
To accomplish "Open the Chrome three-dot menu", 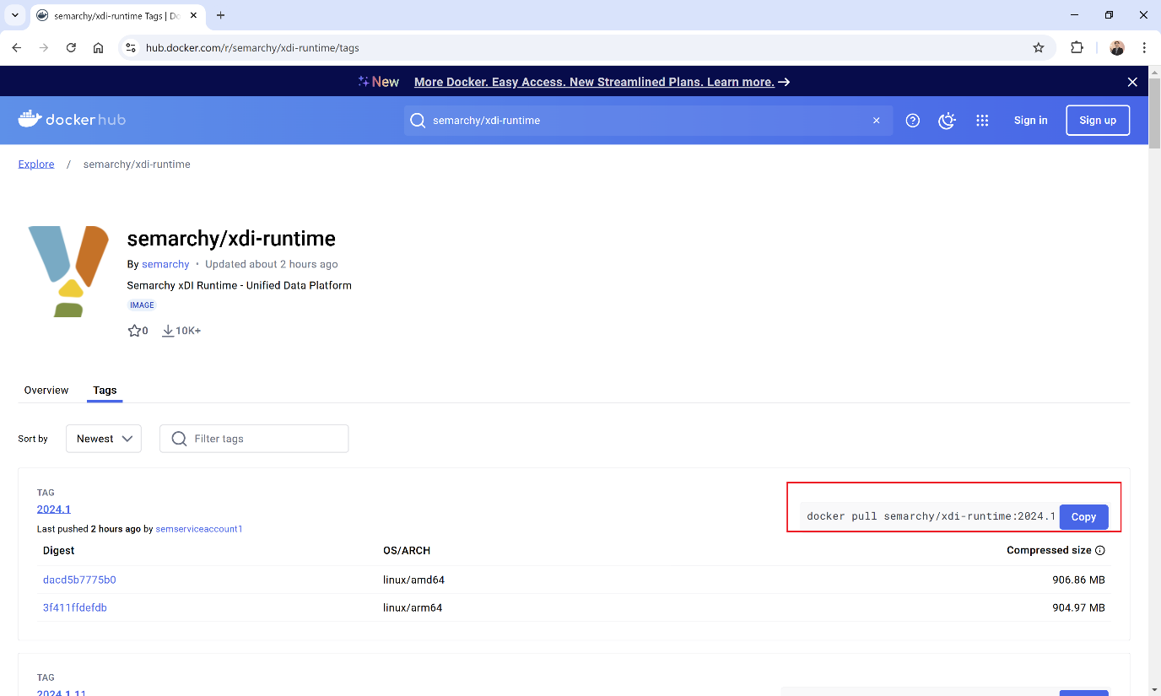I will 1144,48.
